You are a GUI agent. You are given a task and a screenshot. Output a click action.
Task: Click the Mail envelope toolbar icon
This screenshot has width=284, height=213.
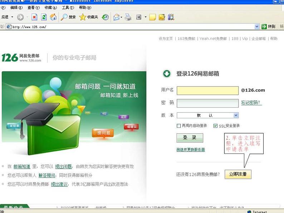point(117,17)
